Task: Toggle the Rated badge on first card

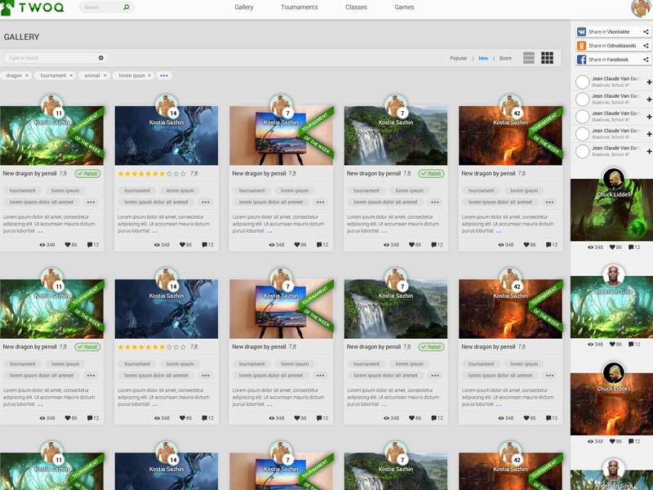Action: pyautogui.click(x=87, y=174)
